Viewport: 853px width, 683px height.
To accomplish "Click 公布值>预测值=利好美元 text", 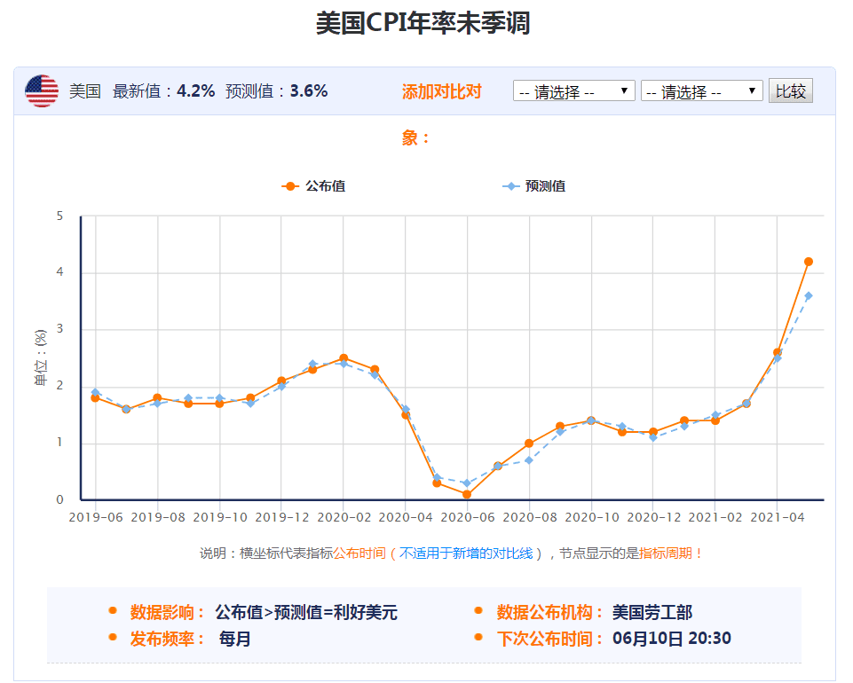I will 306,612.
